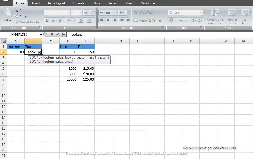Screen dimensions: 253x159
Task: Open the font name dropdown
Action: pyautogui.click(x=68, y=13)
